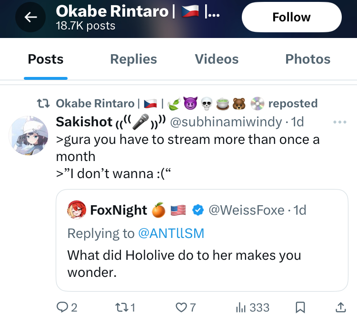Open Sakishot's profile avatar
The width and height of the screenshot is (357, 322).
click(x=28, y=135)
